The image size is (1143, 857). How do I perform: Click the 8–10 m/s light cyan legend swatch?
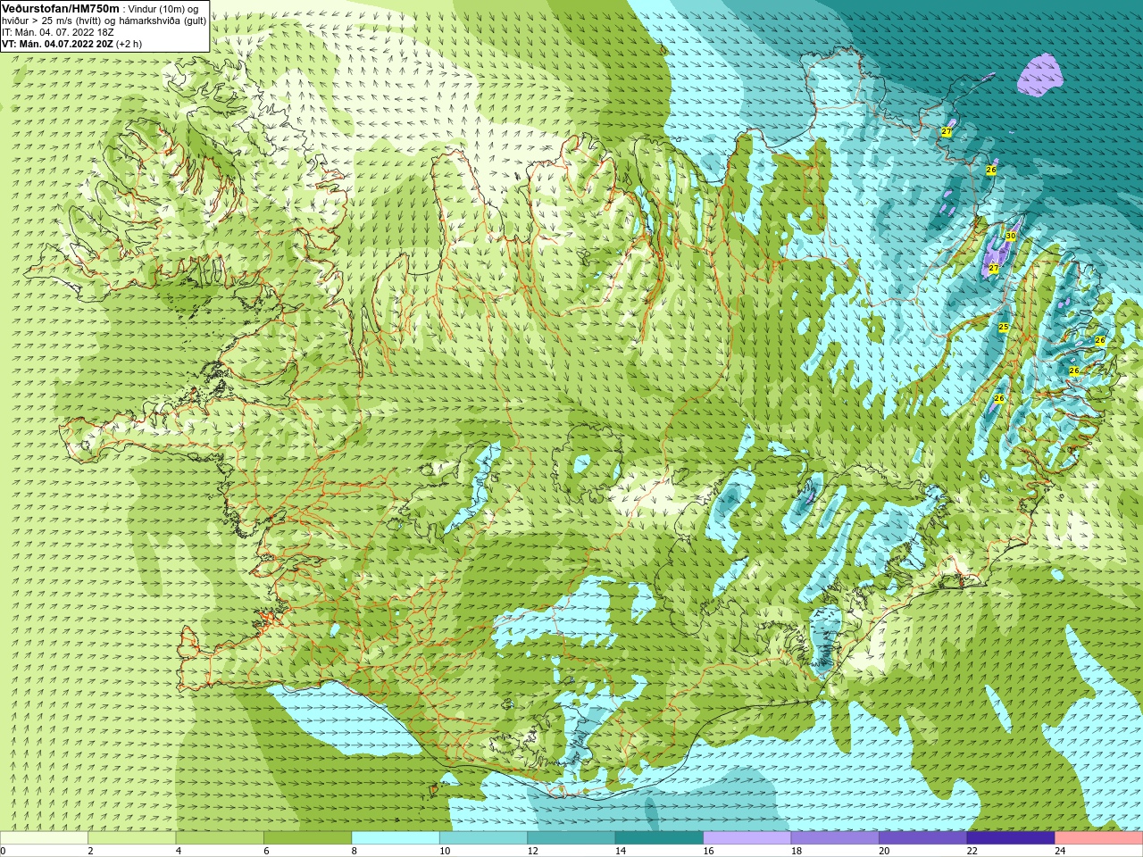(x=396, y=838)
